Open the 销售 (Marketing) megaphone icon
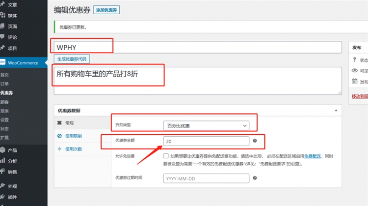 [2, 171]
